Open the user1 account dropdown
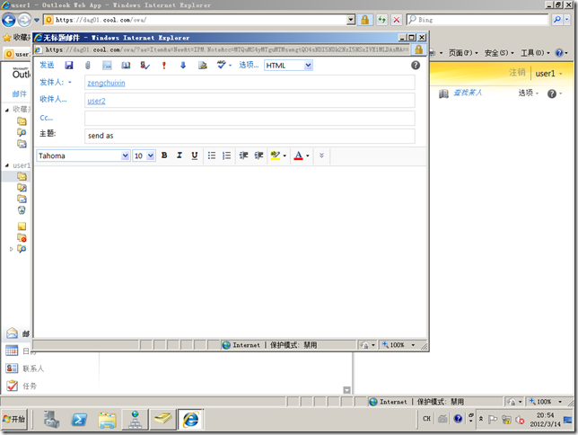Screen dimensions: 578x435 548,74
